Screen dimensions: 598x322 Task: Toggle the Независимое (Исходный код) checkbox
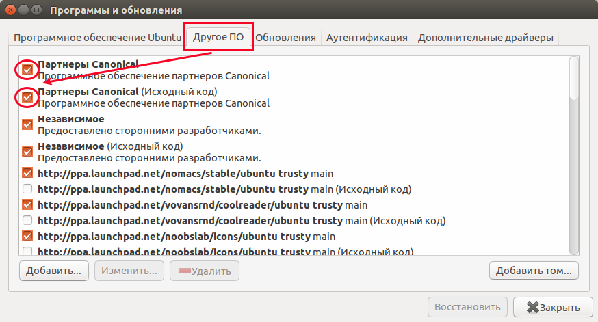coord(27,152)
